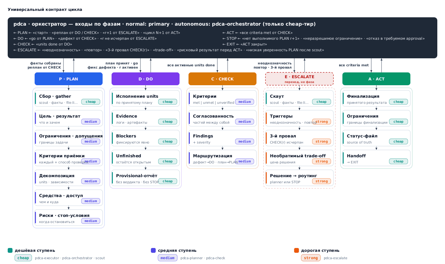Click the cheap badge in the legend

coord(23,258)
